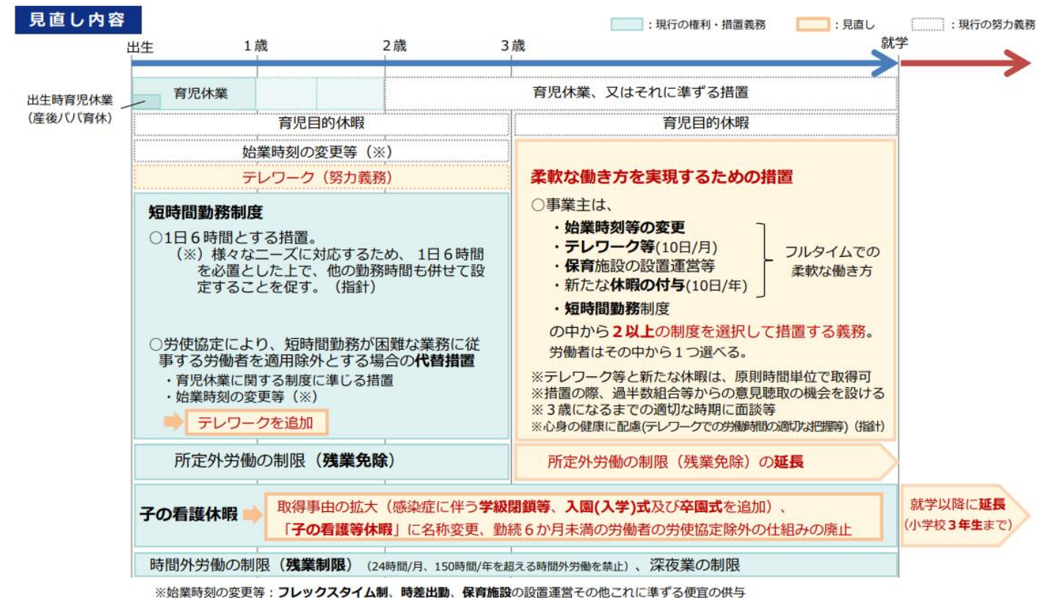1046x603 pixels.
Task: Click the 心身の健康に配慮 note
Action: point(708,427)
